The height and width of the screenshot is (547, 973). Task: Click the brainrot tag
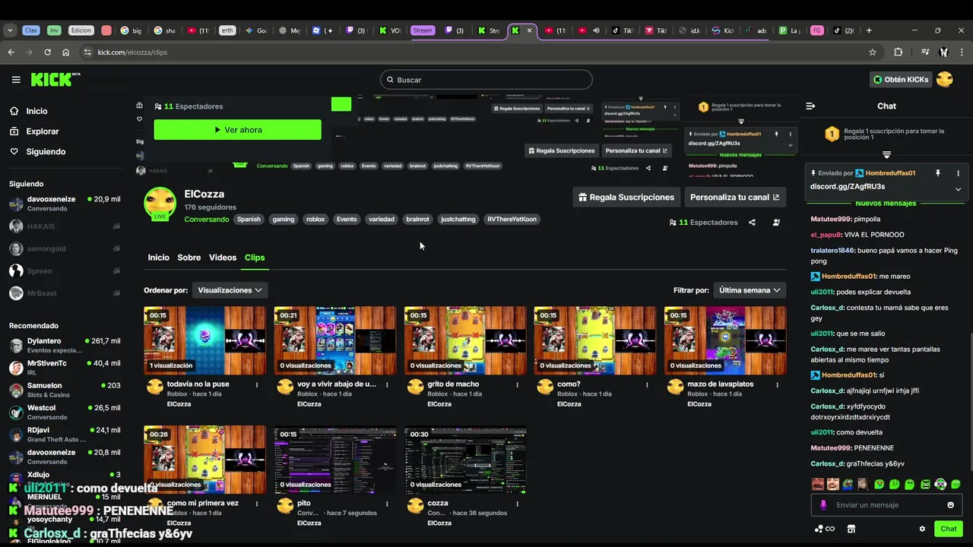[417, 220]
